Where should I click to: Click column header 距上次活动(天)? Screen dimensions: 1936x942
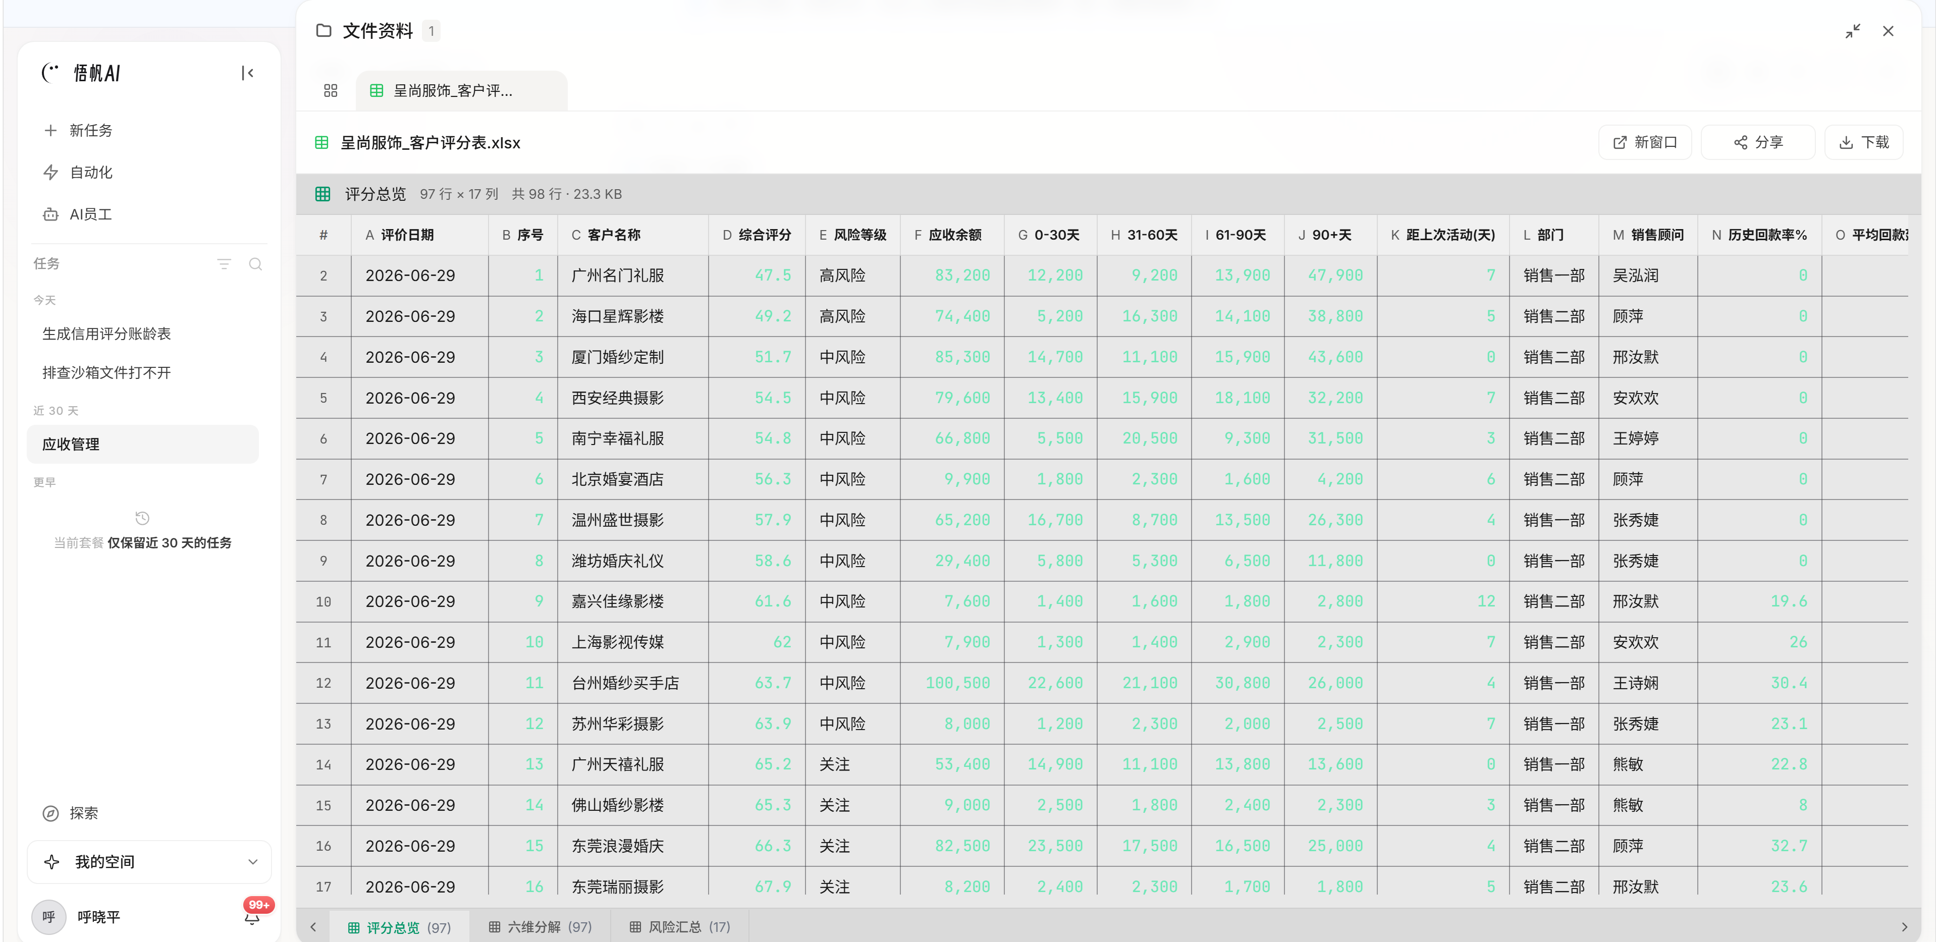[1443, 235]
